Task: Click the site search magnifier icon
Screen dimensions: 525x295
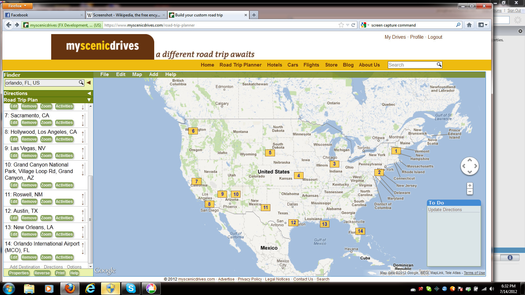Action: [x=439, y=65]
